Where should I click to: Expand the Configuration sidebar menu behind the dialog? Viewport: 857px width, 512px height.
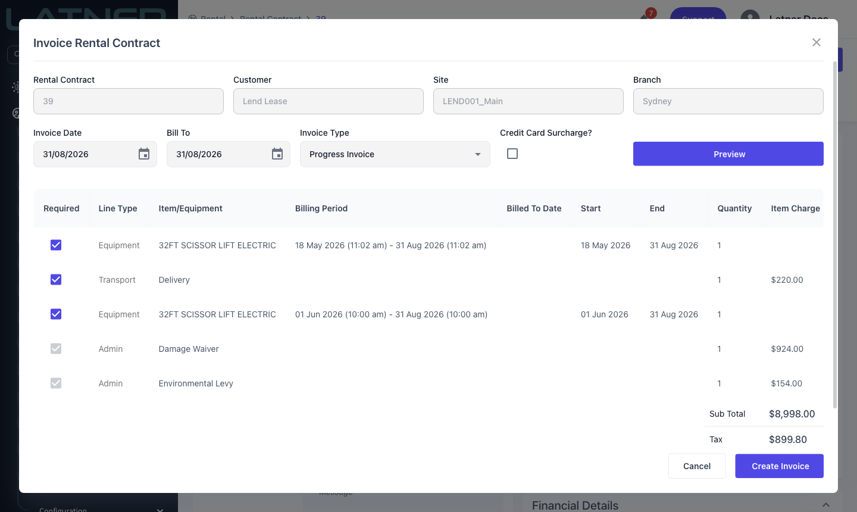[159, 510]
